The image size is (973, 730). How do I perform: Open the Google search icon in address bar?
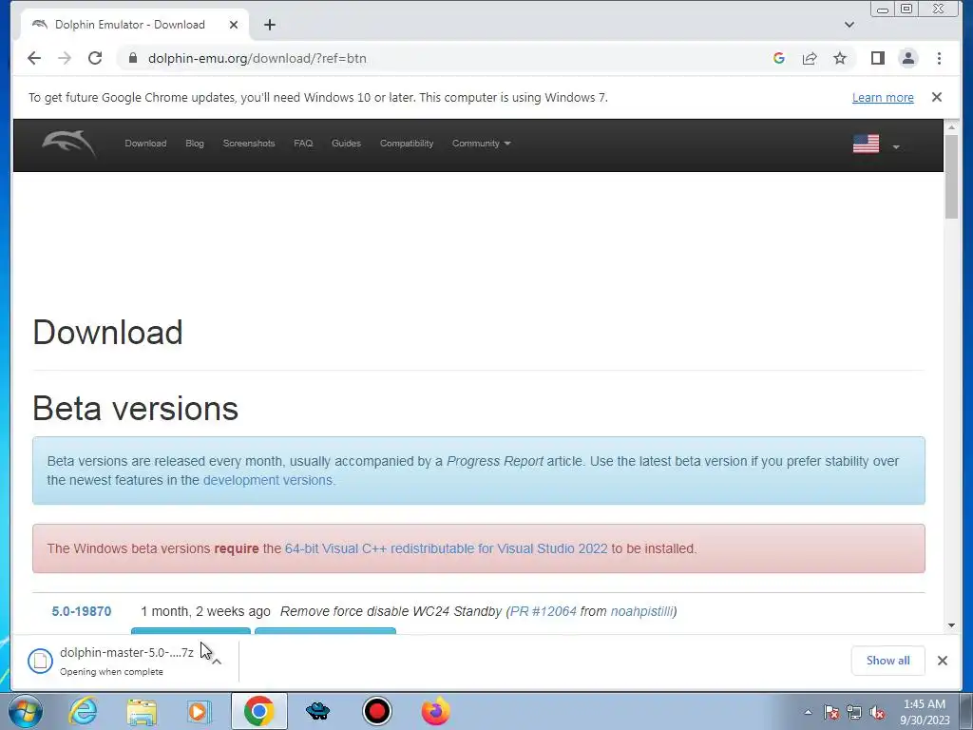(x=779, y=58)
